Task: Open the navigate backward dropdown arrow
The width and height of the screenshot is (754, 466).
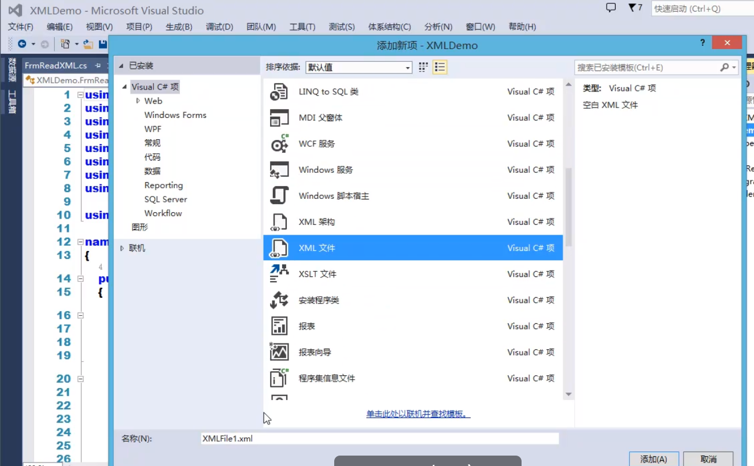Action: coord(33,44)
